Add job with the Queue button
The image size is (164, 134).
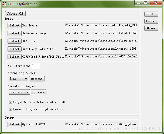(x=151, y=28)
